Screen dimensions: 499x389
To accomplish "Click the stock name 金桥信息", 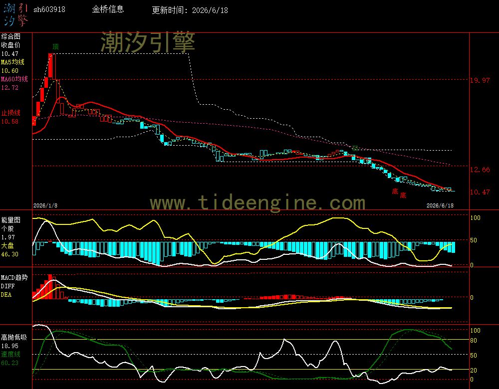I will click(108, 9).
